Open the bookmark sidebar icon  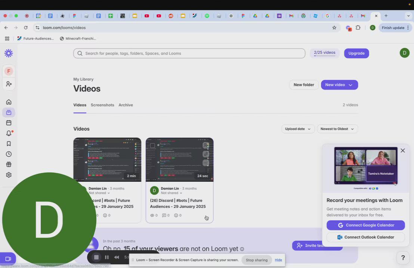[9, 143]
